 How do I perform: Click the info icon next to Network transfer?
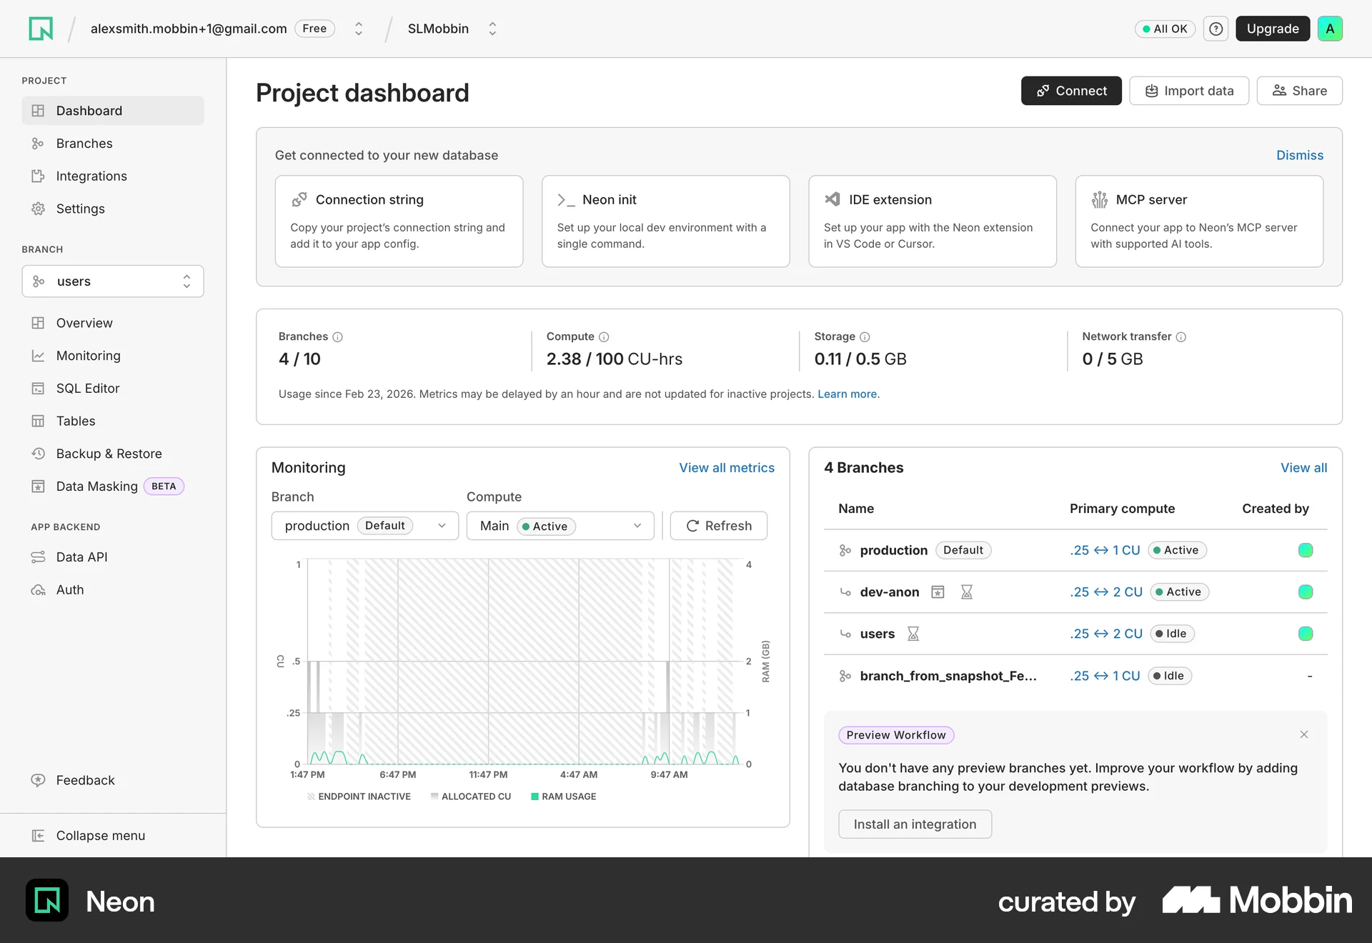tap(1181, 337)
